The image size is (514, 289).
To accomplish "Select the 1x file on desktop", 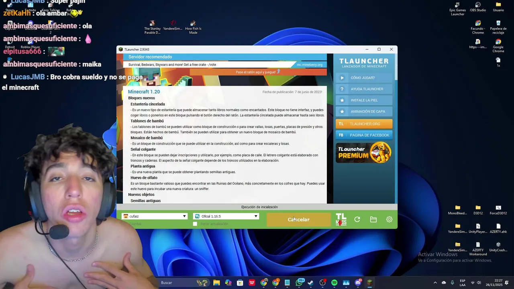I will pos(498,62).
